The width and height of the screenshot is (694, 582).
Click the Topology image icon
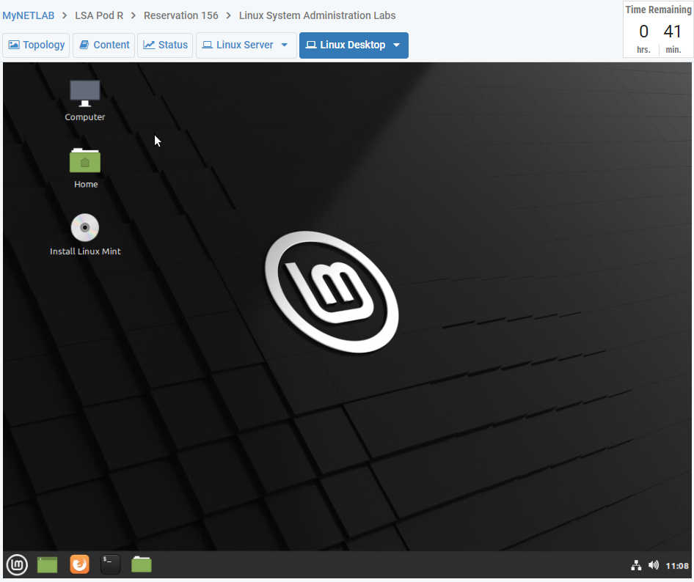[x=14, y=45]
